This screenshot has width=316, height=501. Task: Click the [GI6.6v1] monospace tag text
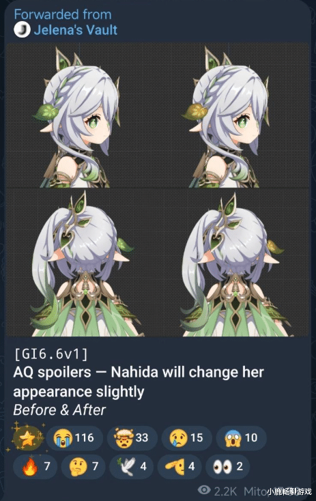51,354
